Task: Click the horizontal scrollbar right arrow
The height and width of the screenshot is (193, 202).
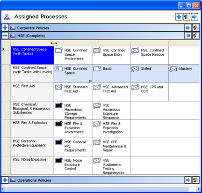Action: (198, 189)
